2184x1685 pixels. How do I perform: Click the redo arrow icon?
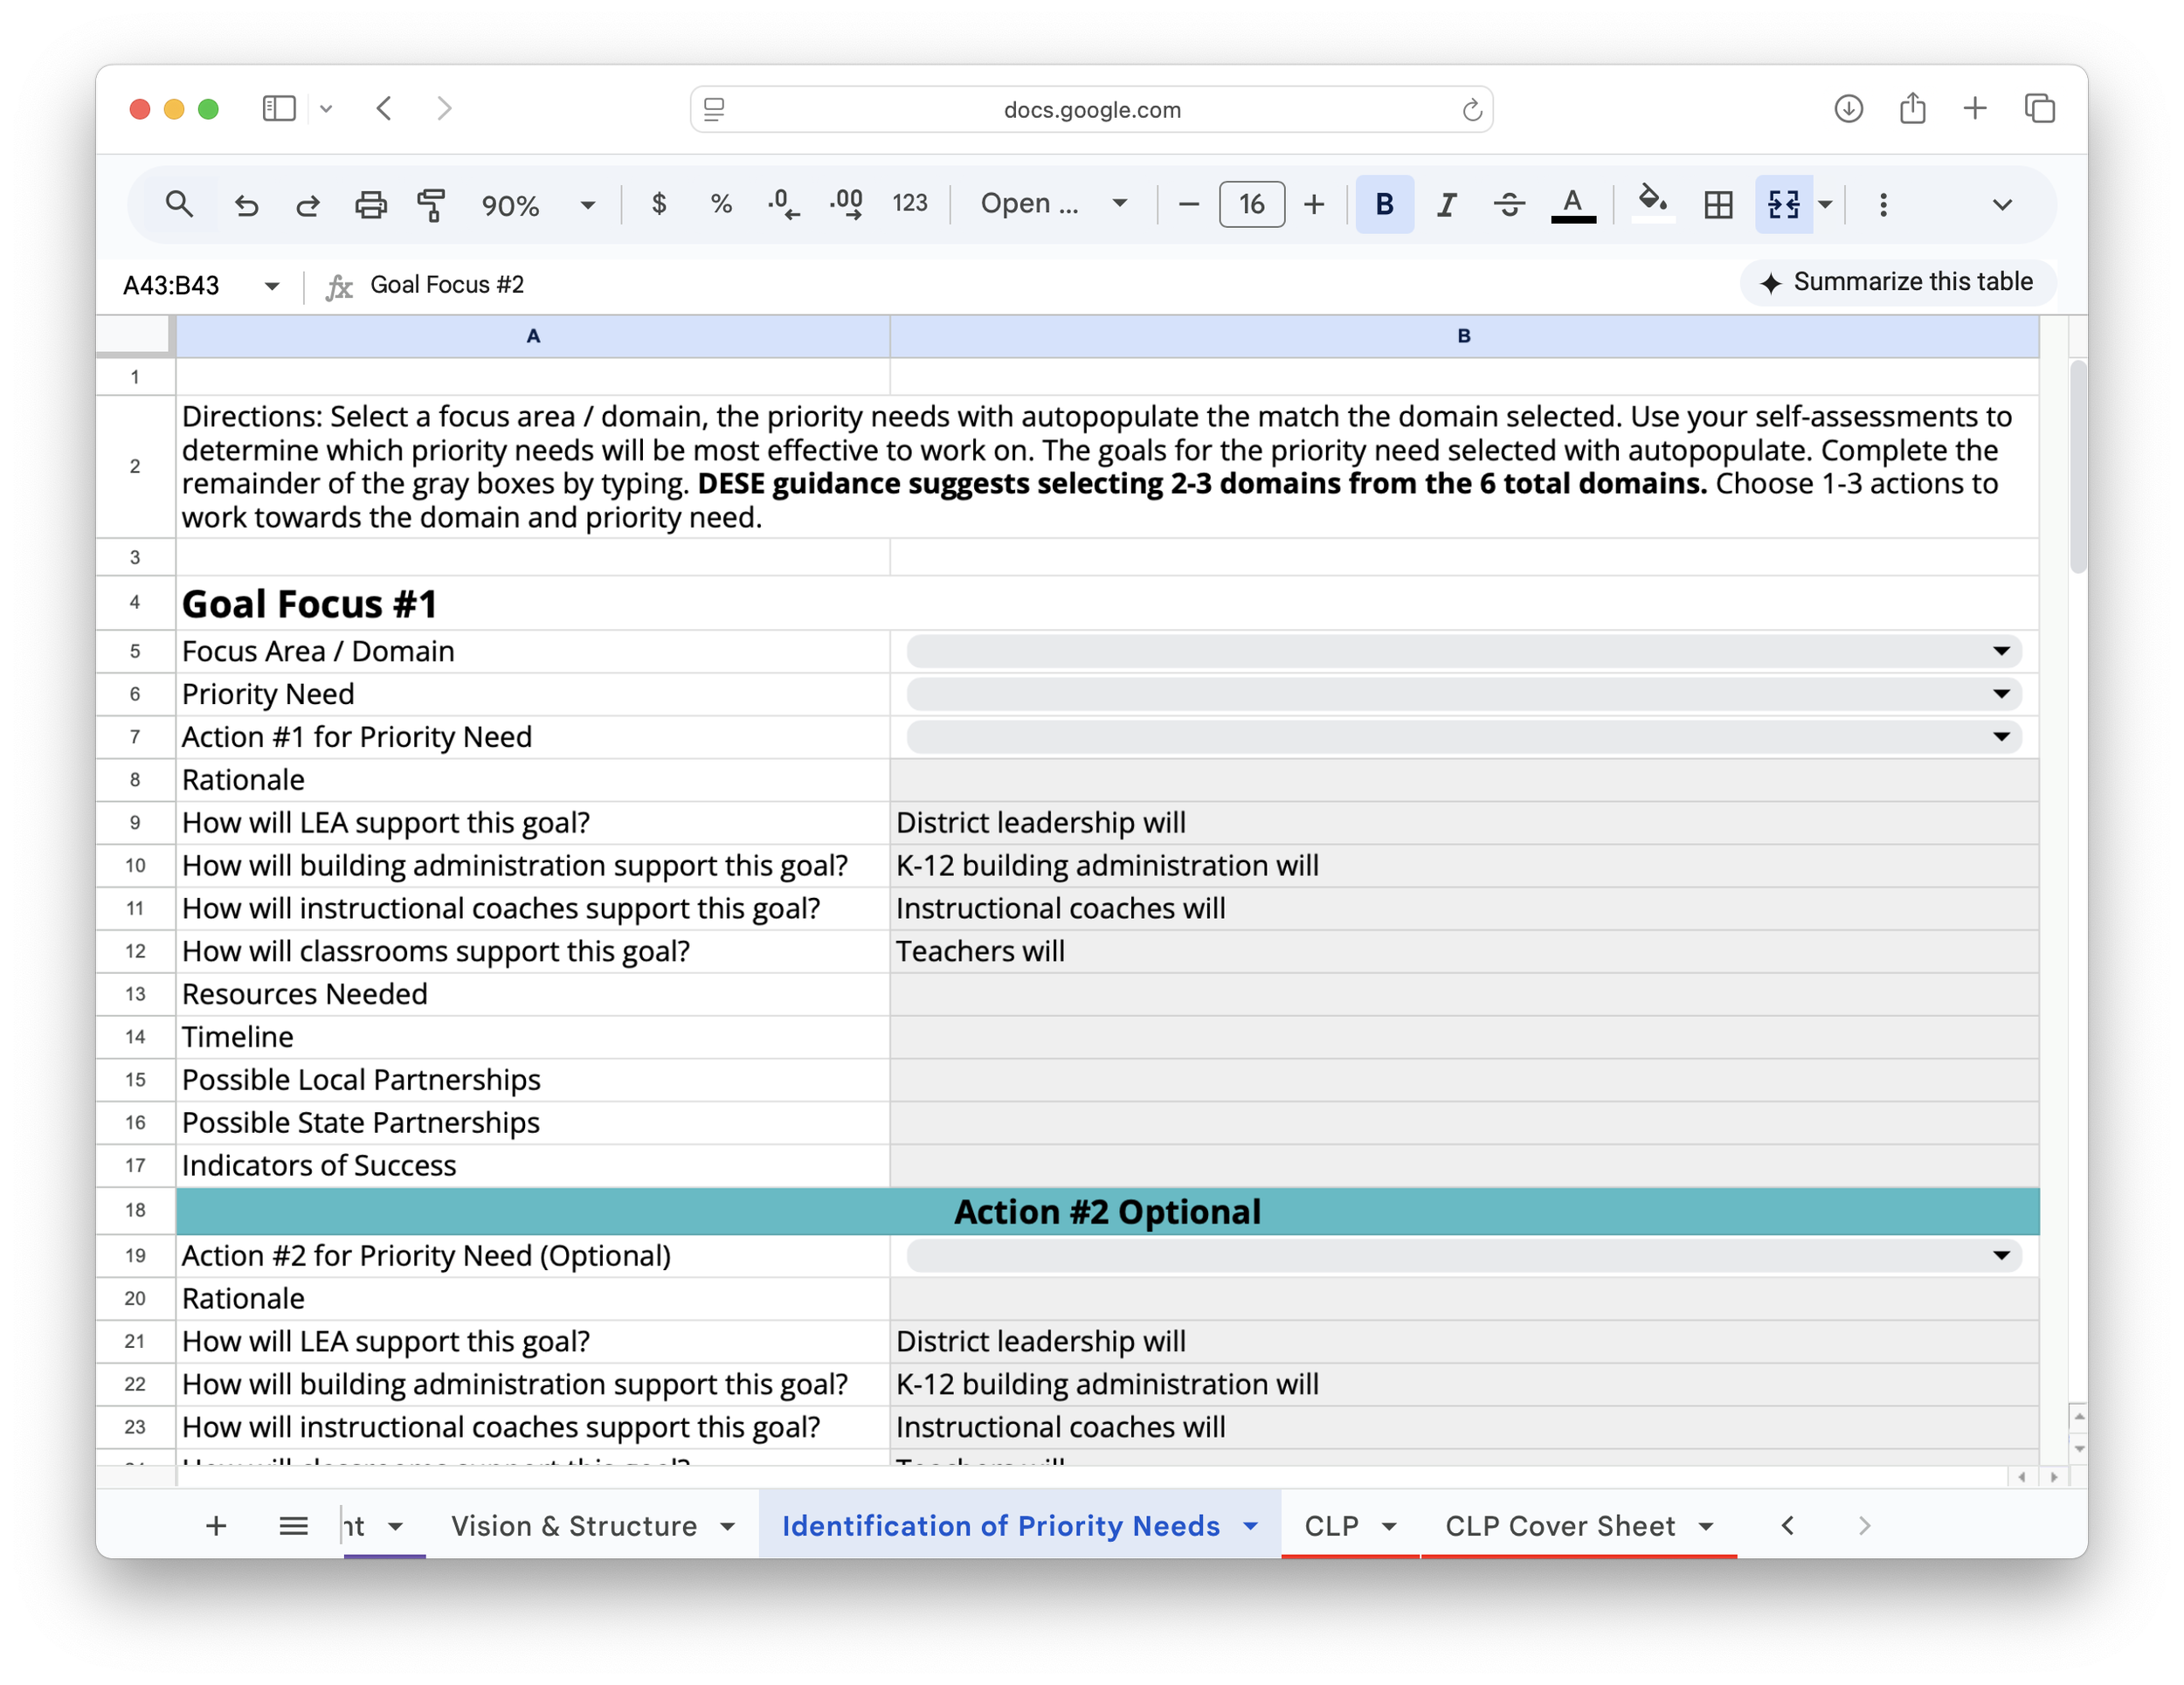click(x=308, y=205)
